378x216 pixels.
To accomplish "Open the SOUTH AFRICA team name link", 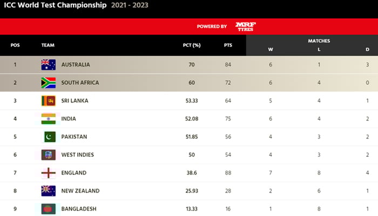I will [x=80, y=83].
